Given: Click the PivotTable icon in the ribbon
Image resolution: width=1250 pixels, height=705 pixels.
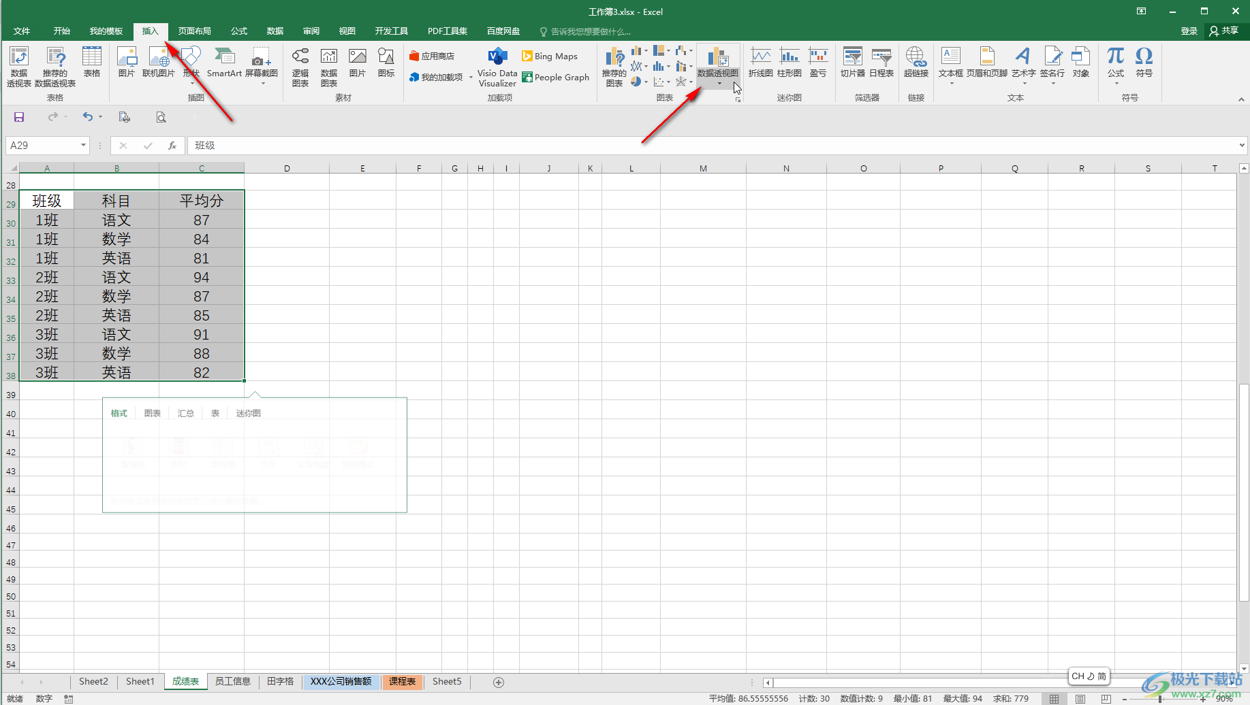Looking at the screenshot, I should tap(19, 67).
